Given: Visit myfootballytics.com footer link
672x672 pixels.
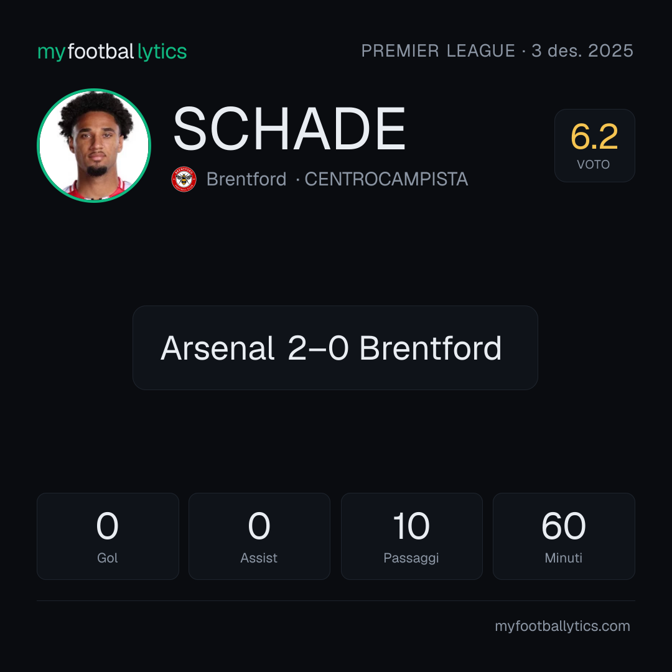Looking at the screenshot, I should point(562,626).
